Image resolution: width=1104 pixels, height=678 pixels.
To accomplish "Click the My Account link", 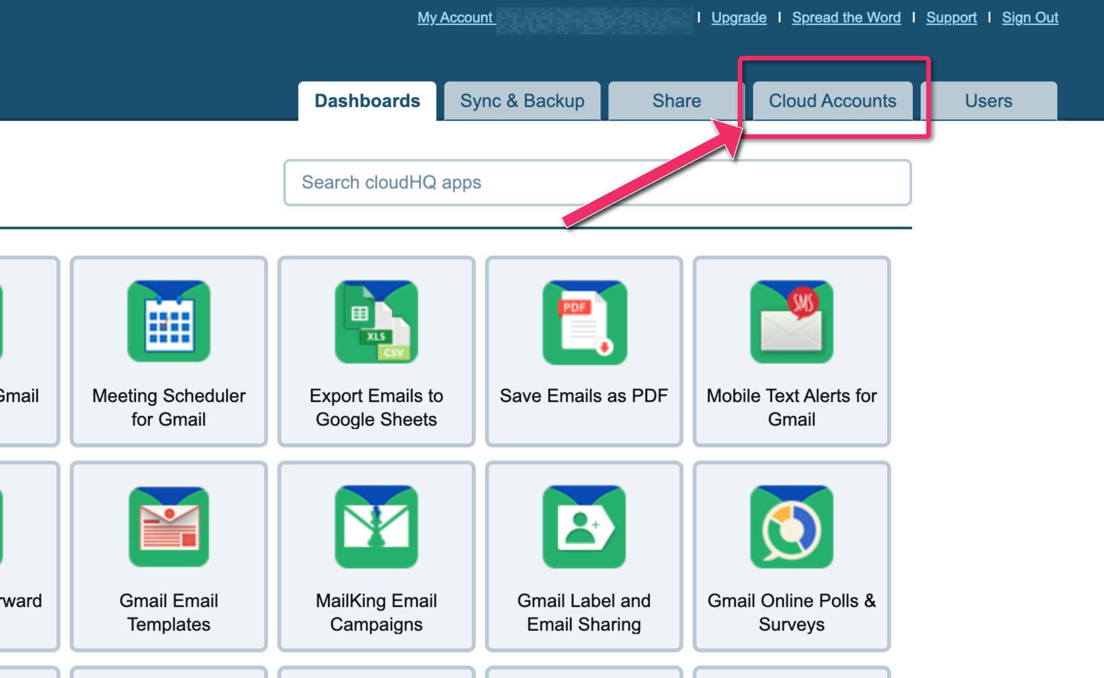I will [455, 18].
